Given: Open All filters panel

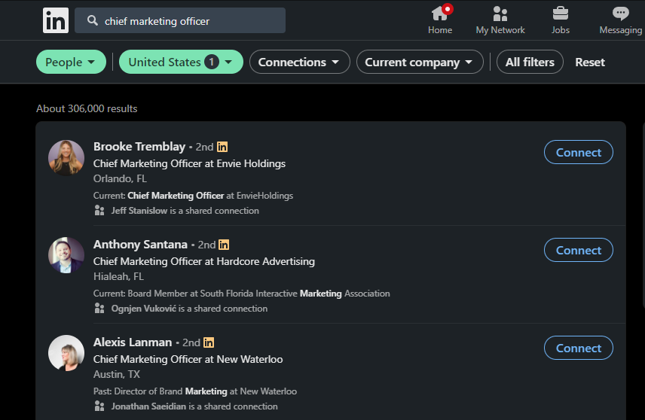Looking at the screenshot, I should click(530, 62).
